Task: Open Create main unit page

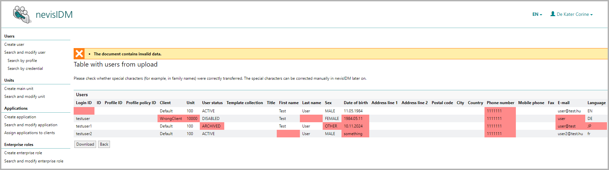Action: [x=19, y=89]
